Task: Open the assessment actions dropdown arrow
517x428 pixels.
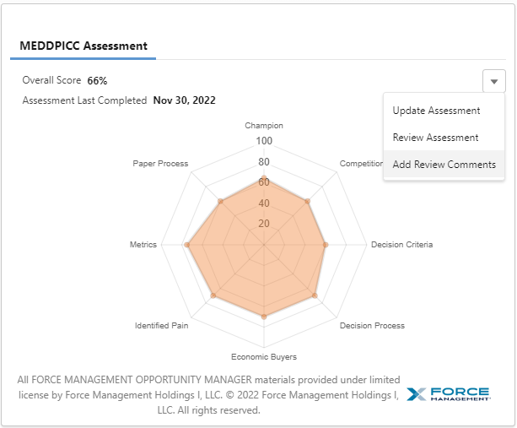Action: pos(494,81)
